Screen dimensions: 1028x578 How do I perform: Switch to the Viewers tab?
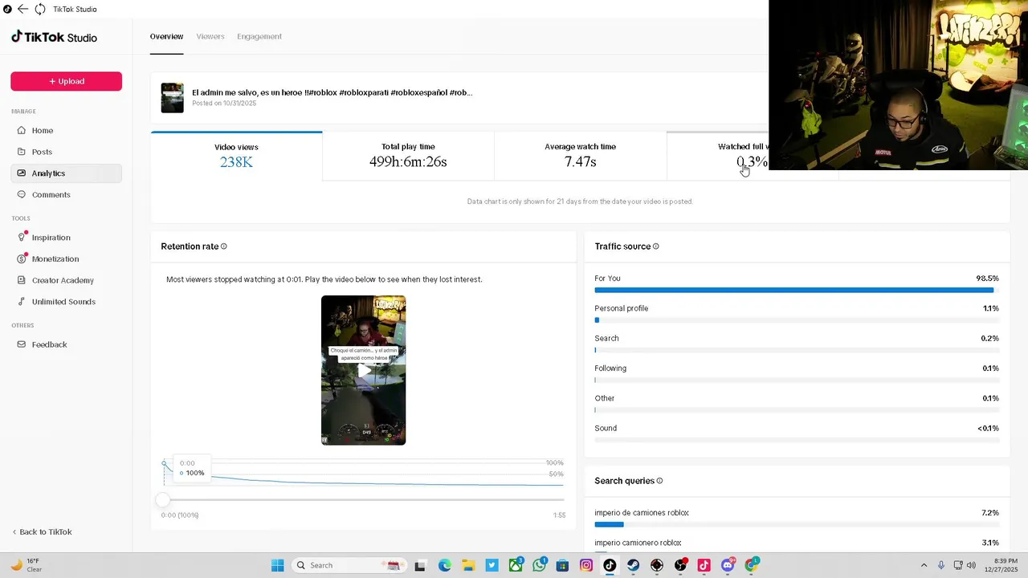210,36
